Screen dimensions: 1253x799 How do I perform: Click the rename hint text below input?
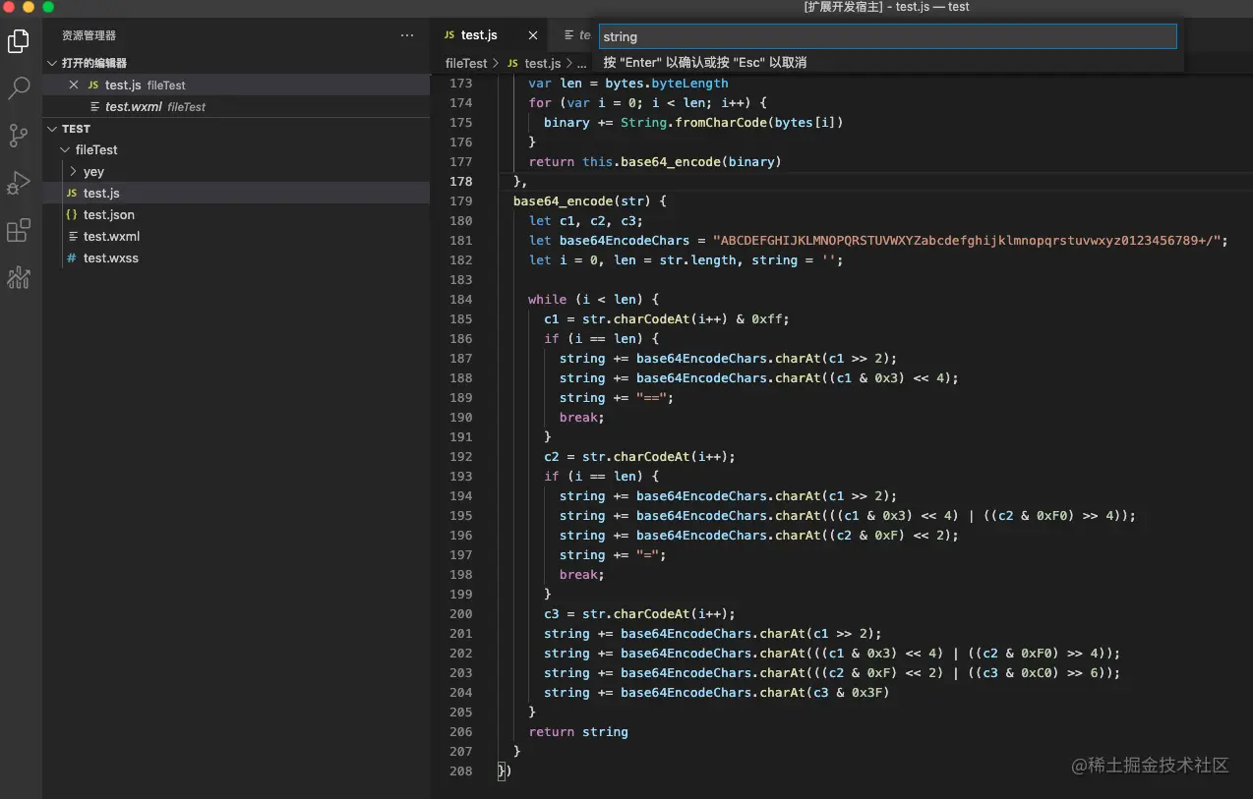(x=705, y=62)
